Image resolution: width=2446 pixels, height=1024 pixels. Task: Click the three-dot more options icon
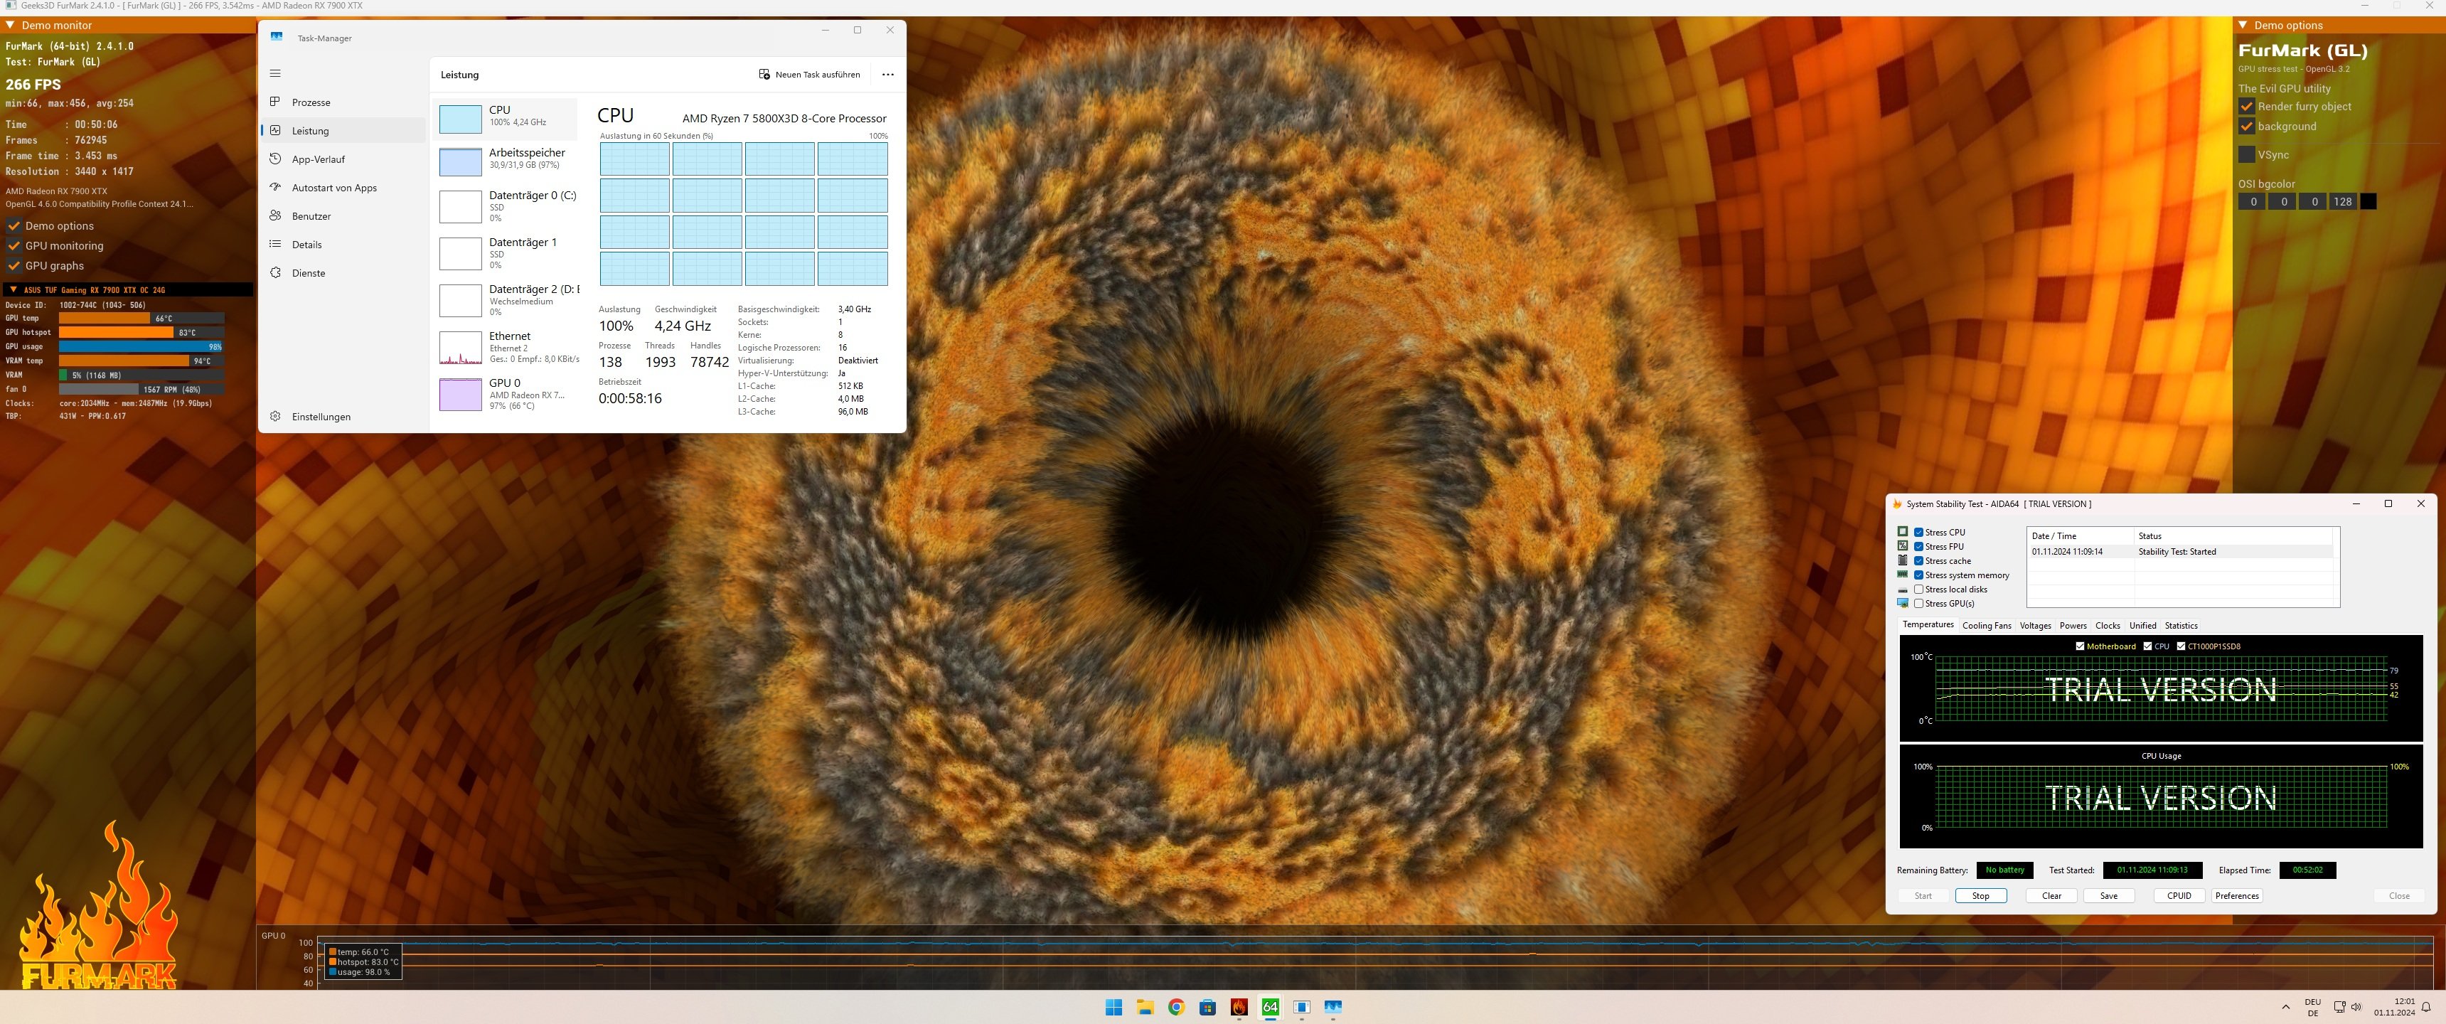coord(888,75)
